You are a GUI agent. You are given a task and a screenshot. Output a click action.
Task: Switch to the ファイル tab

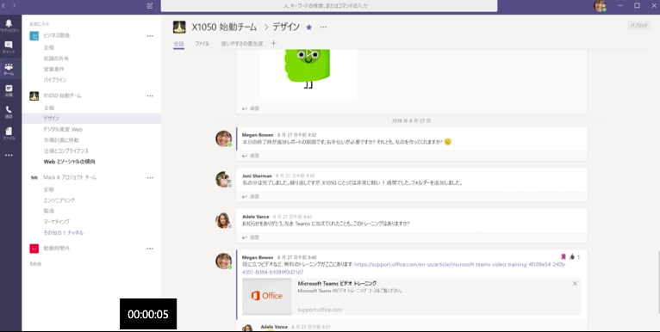point(202,43)
